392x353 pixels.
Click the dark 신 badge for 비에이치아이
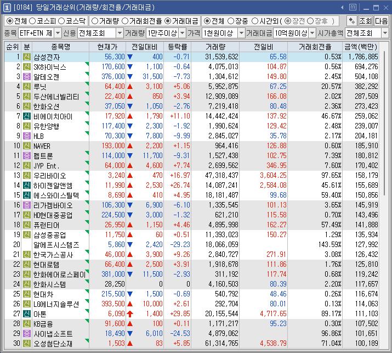26,116
